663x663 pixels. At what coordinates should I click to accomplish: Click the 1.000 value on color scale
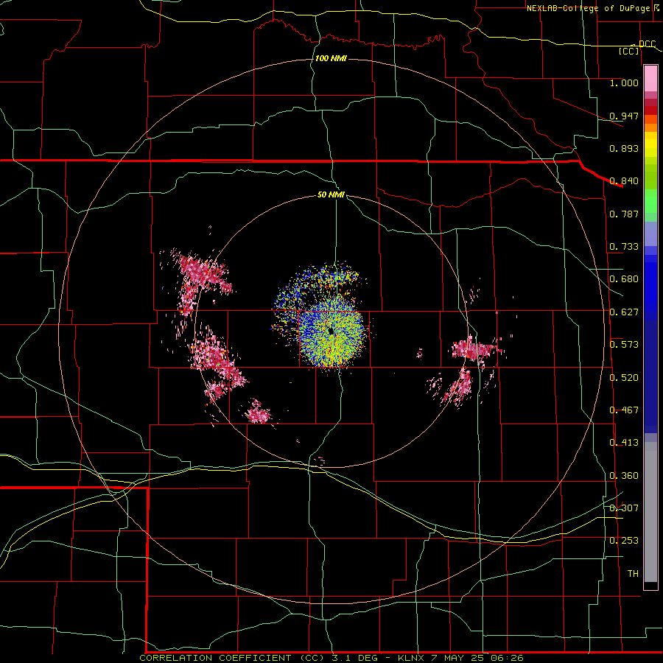coord(624,83)
